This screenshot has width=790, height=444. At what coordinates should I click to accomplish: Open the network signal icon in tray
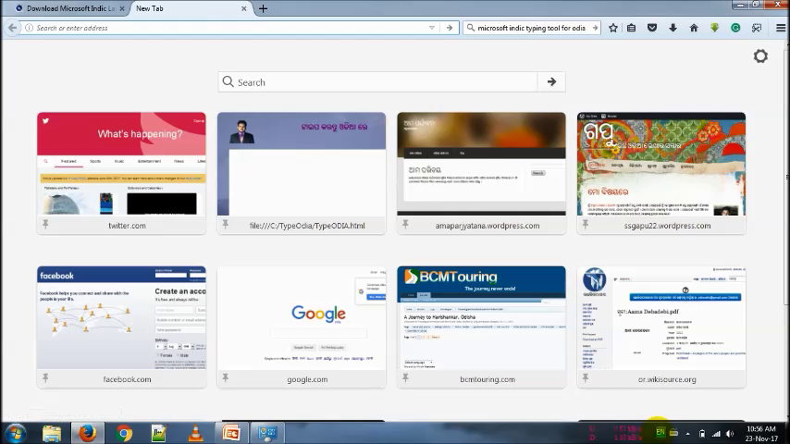(x=716, y=434)
